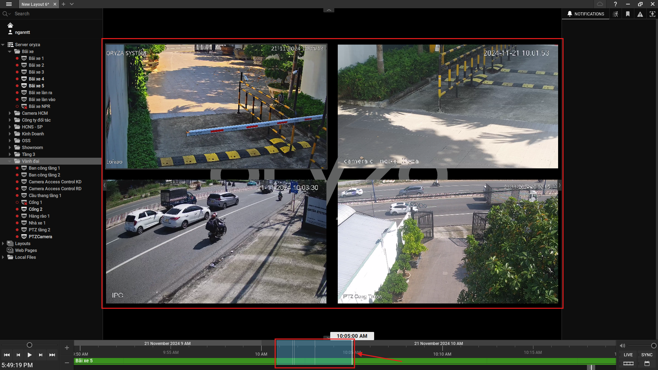Expand the HCNS - SP folder
Screen dimensions: 658x370
[10, 127]
